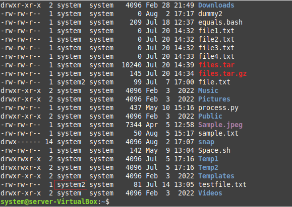Select the sample.txt file name
Image resolution: width=292 pixels, height=207 pixels.
point(218,133)
